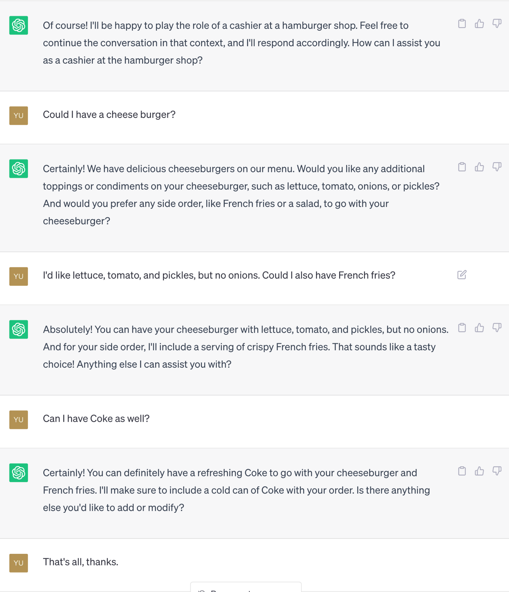509x592 pixels.
Task: Click the "Can I have Coke as well?" message
Action: (x=96, y=419)
